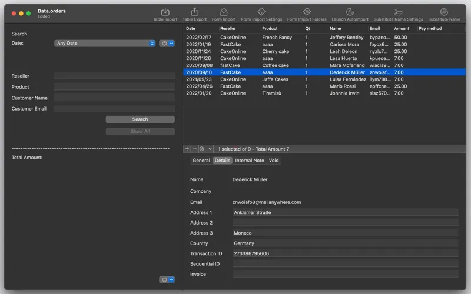471x294 pixels.
Task: Switch to the General tab
Action: (x=201, y=161)
